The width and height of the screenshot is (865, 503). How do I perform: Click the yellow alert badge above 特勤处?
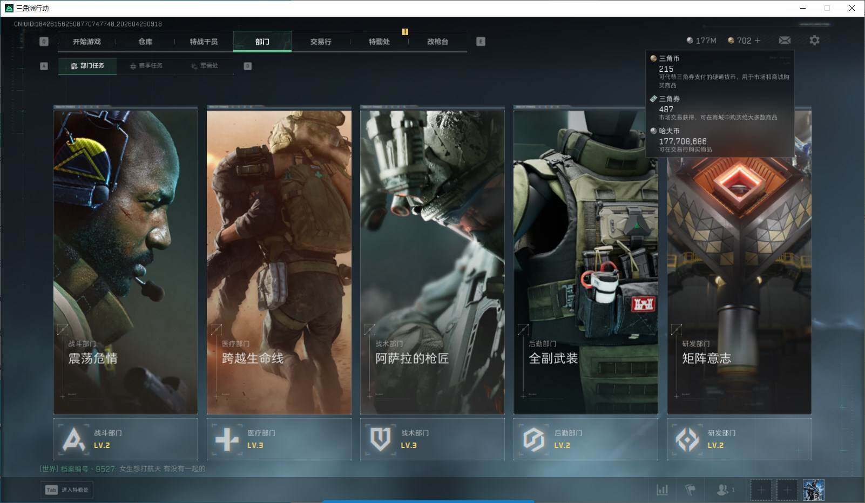405,32
